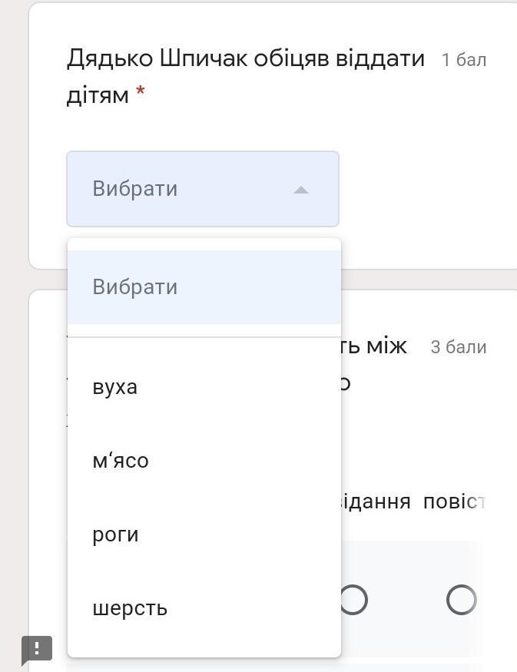Choose the highlighted "Вибрати" placeholder option

pyautogui.click(x=204, y=286)
